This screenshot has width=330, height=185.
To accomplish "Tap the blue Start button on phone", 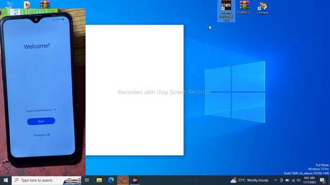I will coord(41,121).
